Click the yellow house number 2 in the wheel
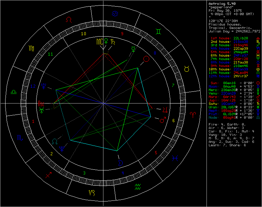This screenshot has height=207, width=262. [x=51, y=154]
